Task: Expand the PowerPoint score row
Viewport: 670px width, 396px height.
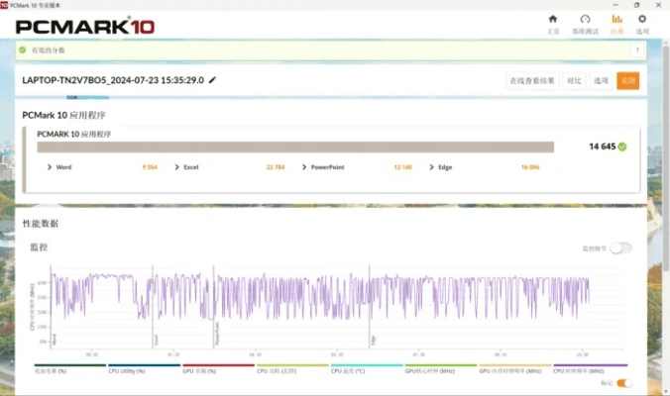Action: tap(304, 167)
